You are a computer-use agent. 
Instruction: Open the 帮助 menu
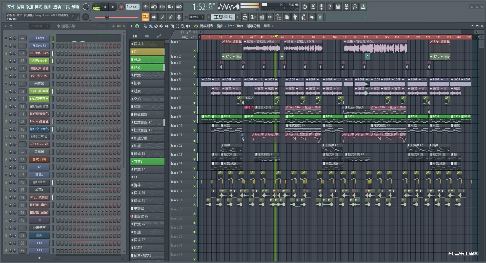click(75, 7)
